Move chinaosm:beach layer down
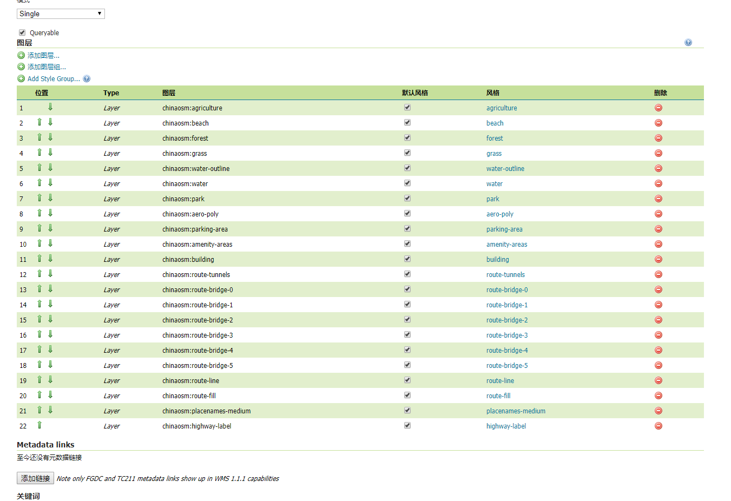 (50, 122)
